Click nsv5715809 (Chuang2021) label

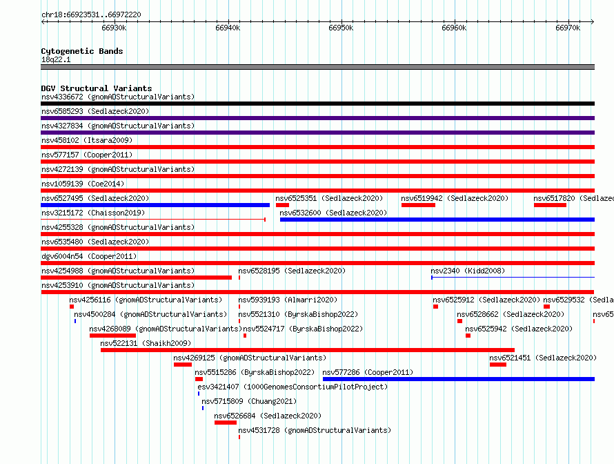click(249, 401)
